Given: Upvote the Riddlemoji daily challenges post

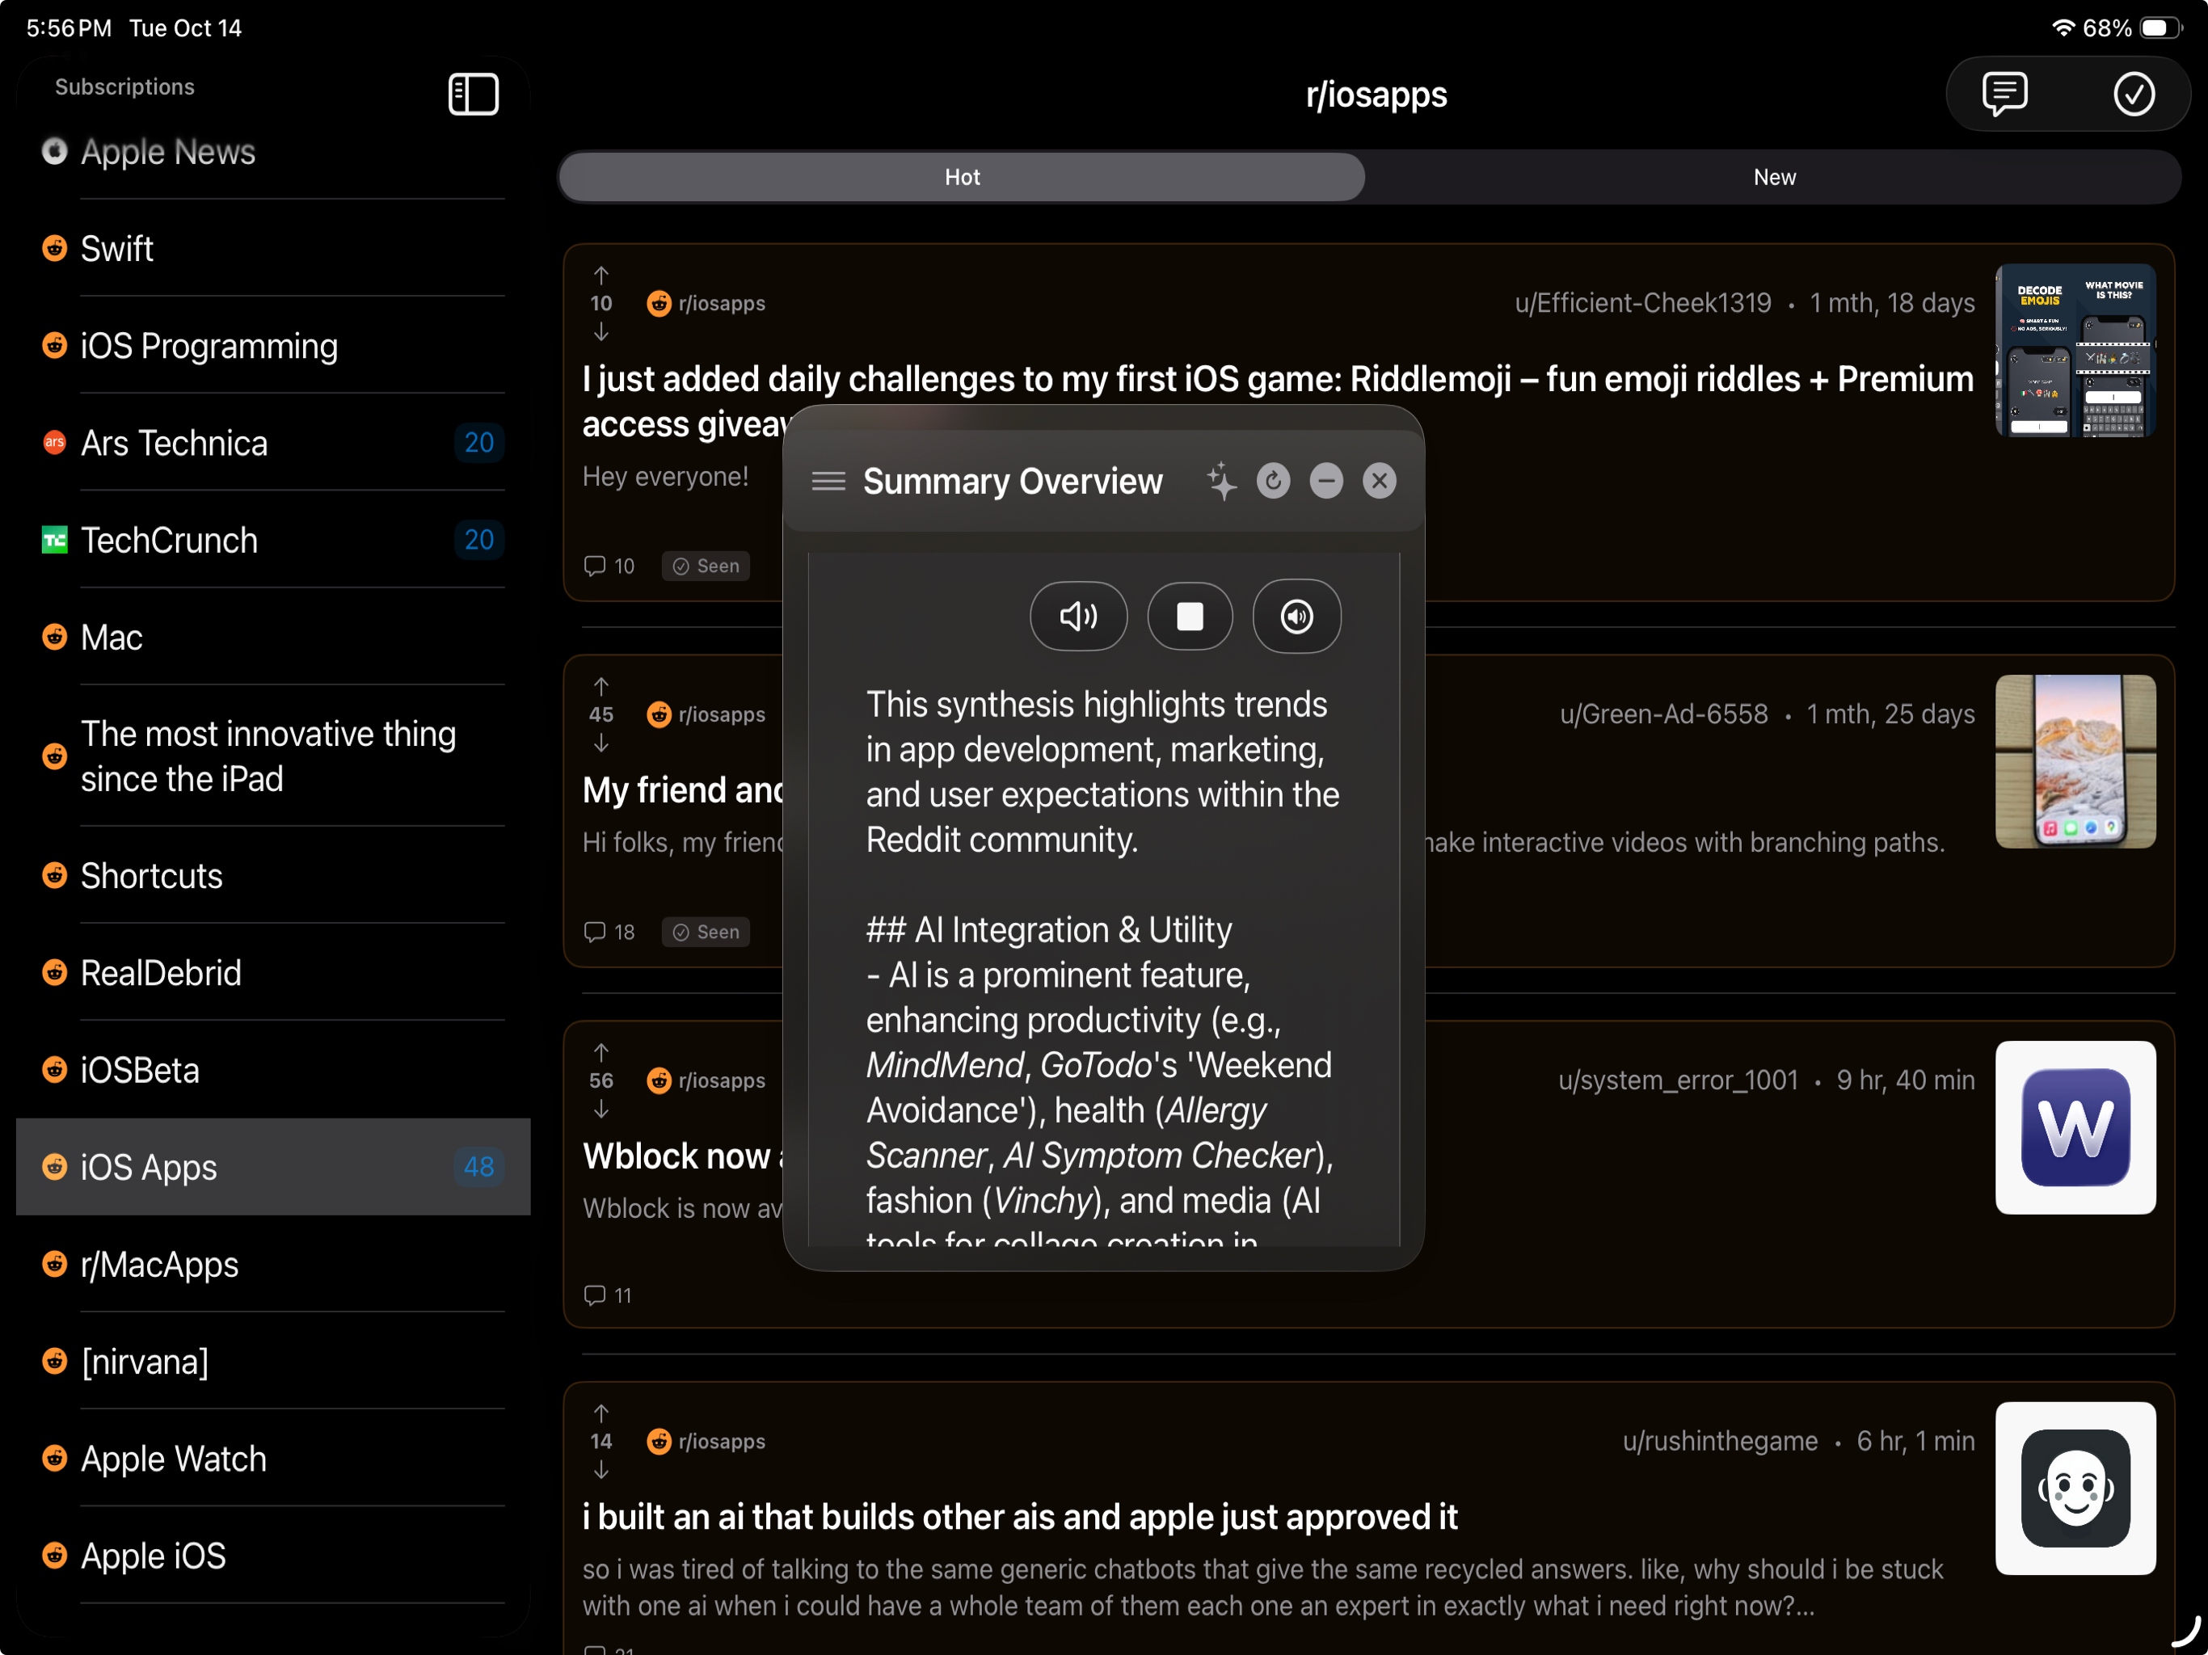Looking at the screenshot, I should pos(601,275).
